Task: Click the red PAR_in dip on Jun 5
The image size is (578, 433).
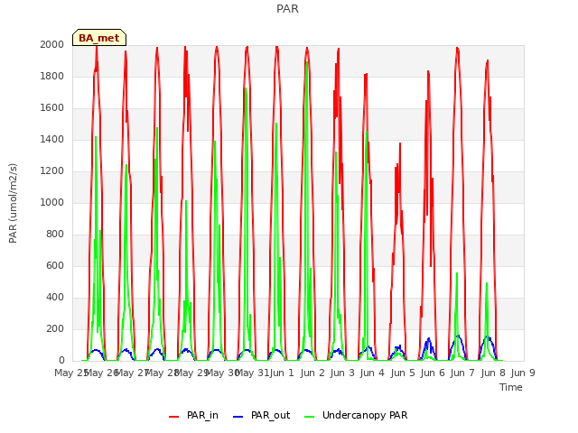Action: point(396,223)
